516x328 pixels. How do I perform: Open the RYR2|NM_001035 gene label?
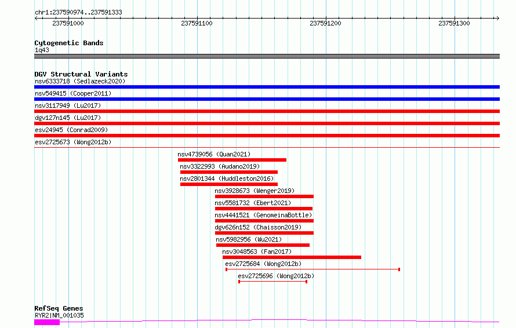click(59, 315)
